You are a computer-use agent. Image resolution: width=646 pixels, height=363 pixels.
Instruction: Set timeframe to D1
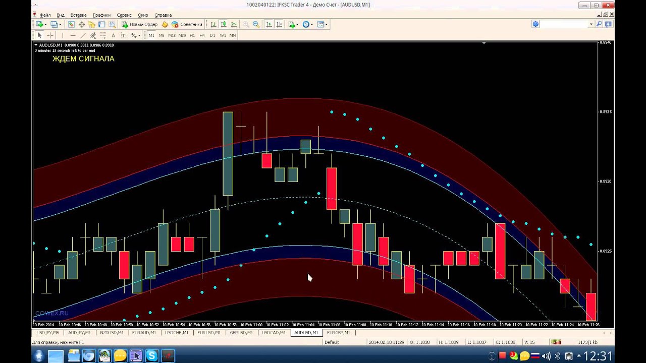tap(212, 35)
